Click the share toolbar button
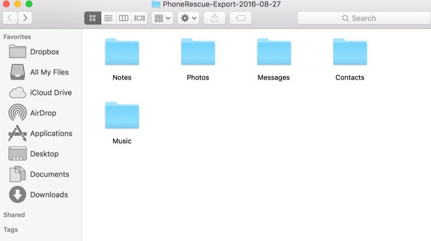 tap(214, 18)
